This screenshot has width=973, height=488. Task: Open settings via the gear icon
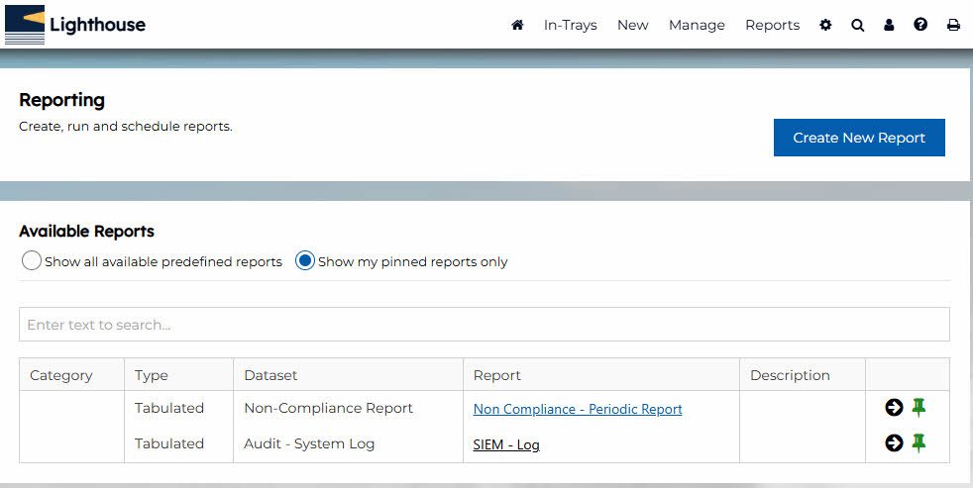click(x=825, y=25)
